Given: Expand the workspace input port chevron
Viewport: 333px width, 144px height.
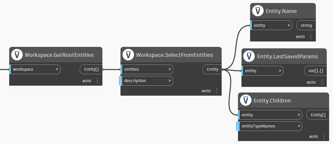Looking at the screenshot, I should (x=57, y=69).
